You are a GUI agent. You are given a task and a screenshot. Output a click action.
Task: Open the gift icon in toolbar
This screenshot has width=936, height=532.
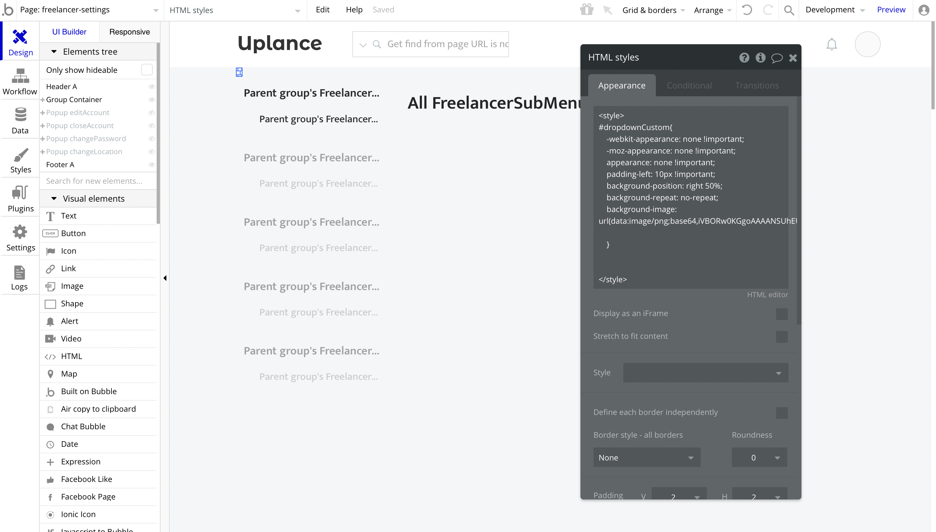[587, 9]
